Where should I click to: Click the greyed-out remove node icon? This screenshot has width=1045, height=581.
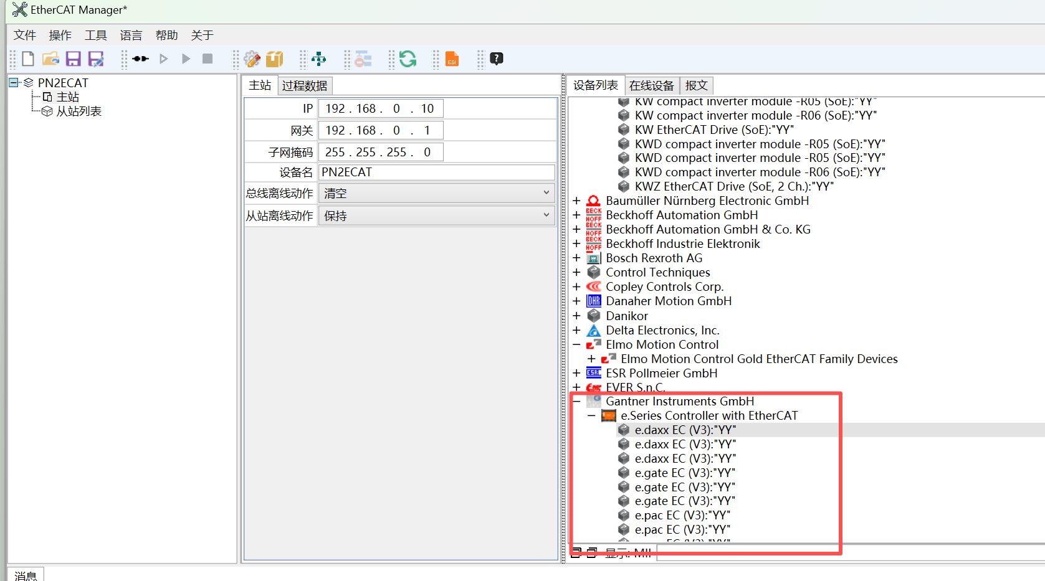[363, 59]
